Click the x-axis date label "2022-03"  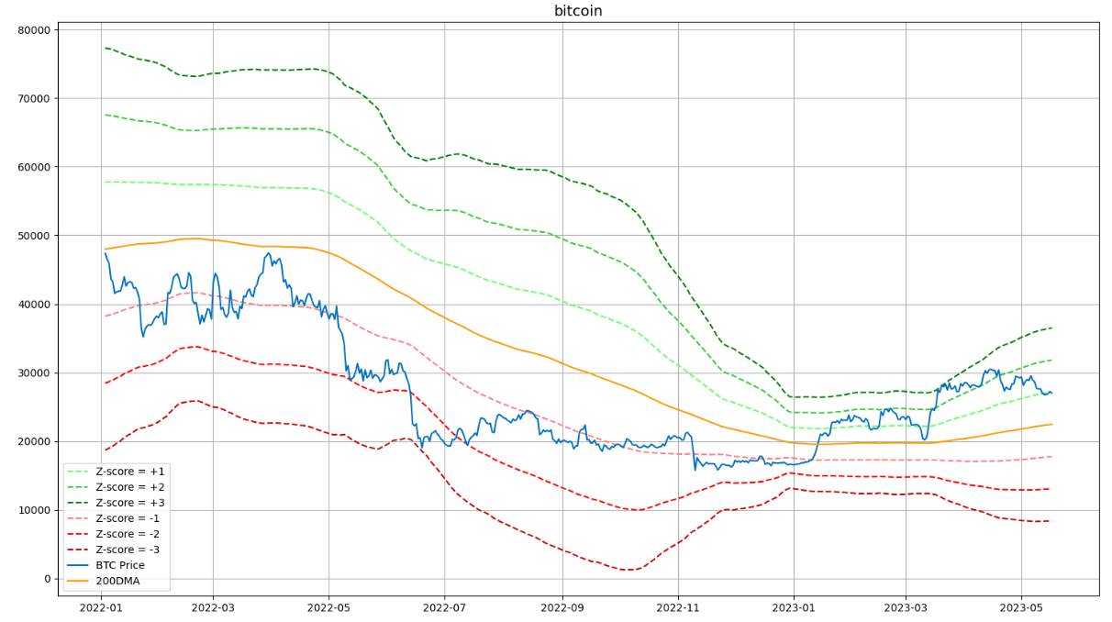coord(213,606)
